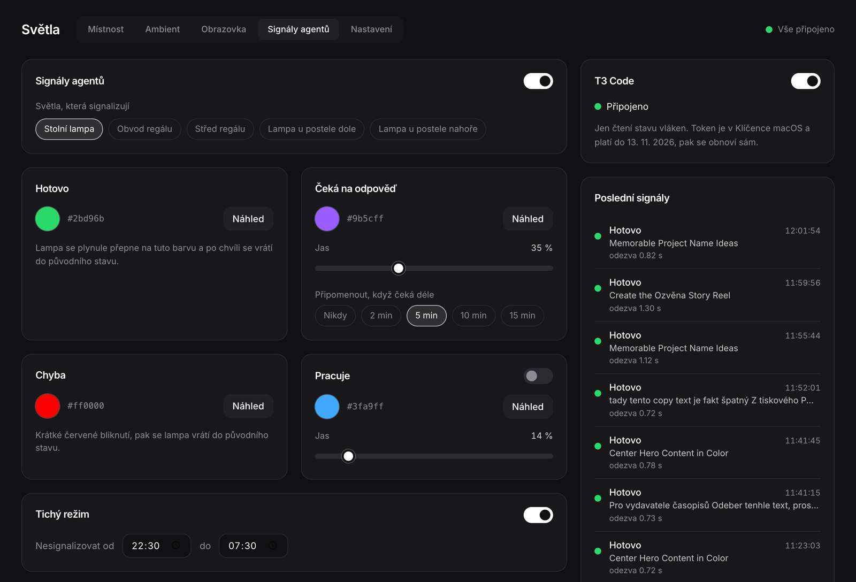Click the hex value #3fa9ff
Image resolution: width=856 pixels, height=582 pixels.
[x=365, y=407]
